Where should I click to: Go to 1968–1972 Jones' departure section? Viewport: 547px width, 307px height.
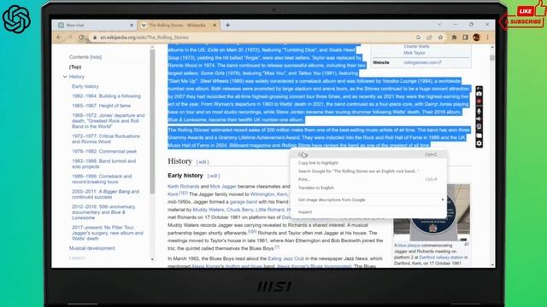[109, 121]
